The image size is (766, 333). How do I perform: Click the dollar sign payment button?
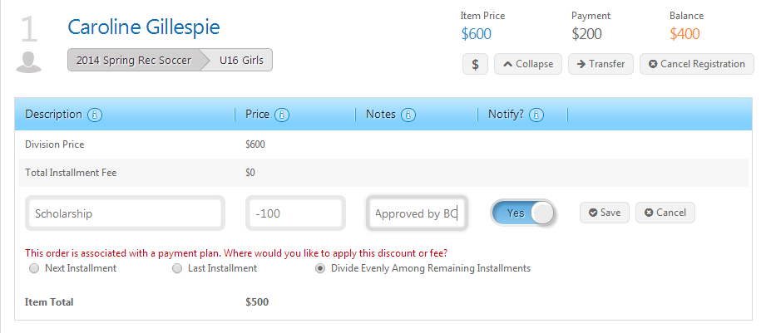[475, 64]
